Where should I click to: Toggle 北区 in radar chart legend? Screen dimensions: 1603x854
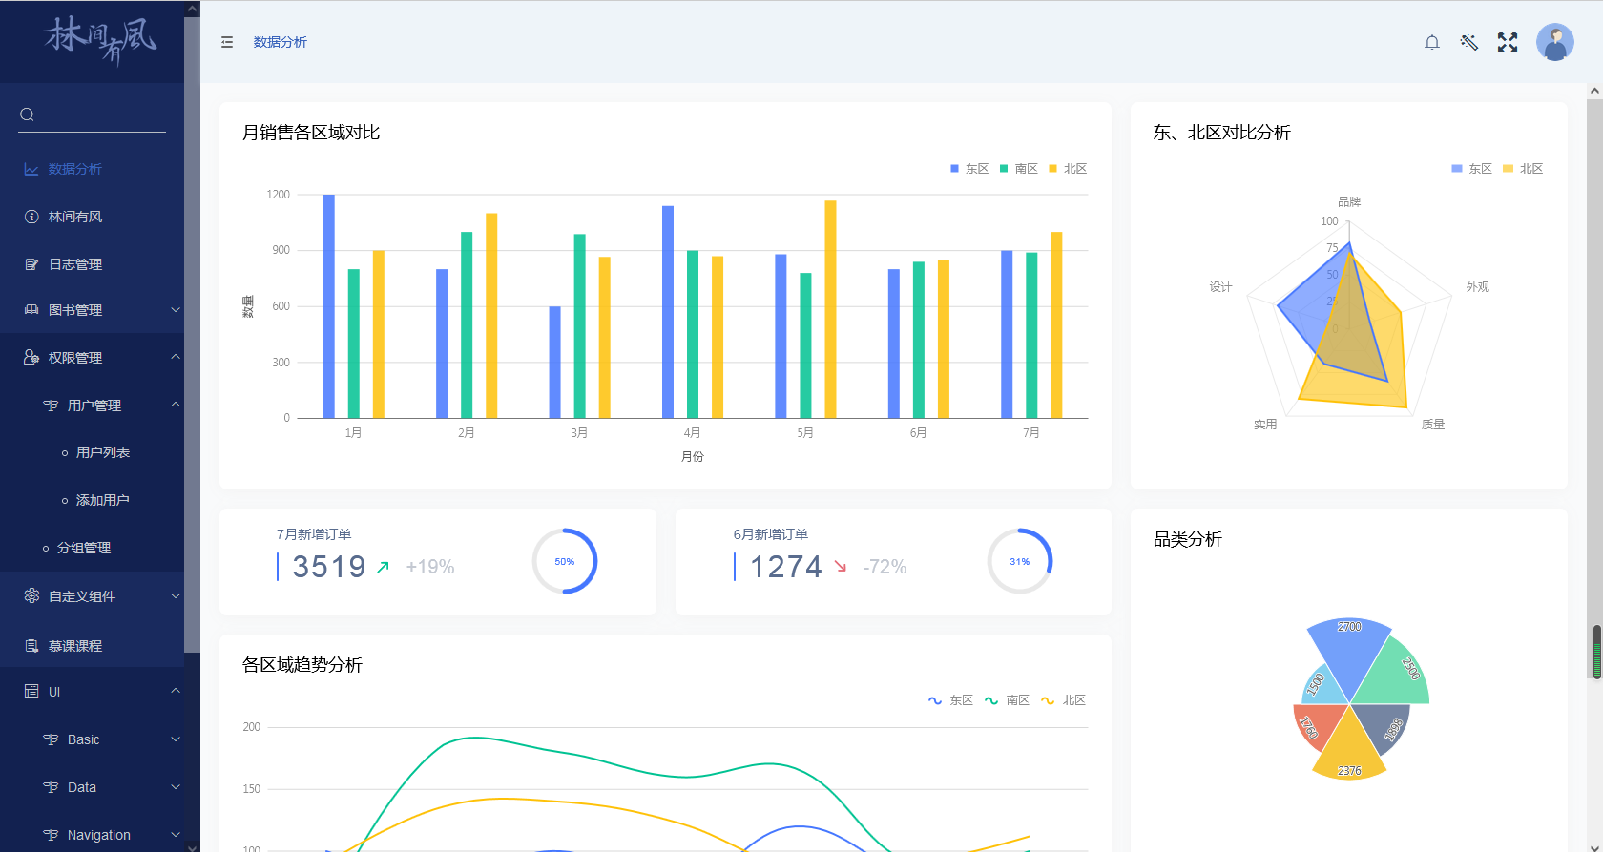click(x=1523, y=169)
